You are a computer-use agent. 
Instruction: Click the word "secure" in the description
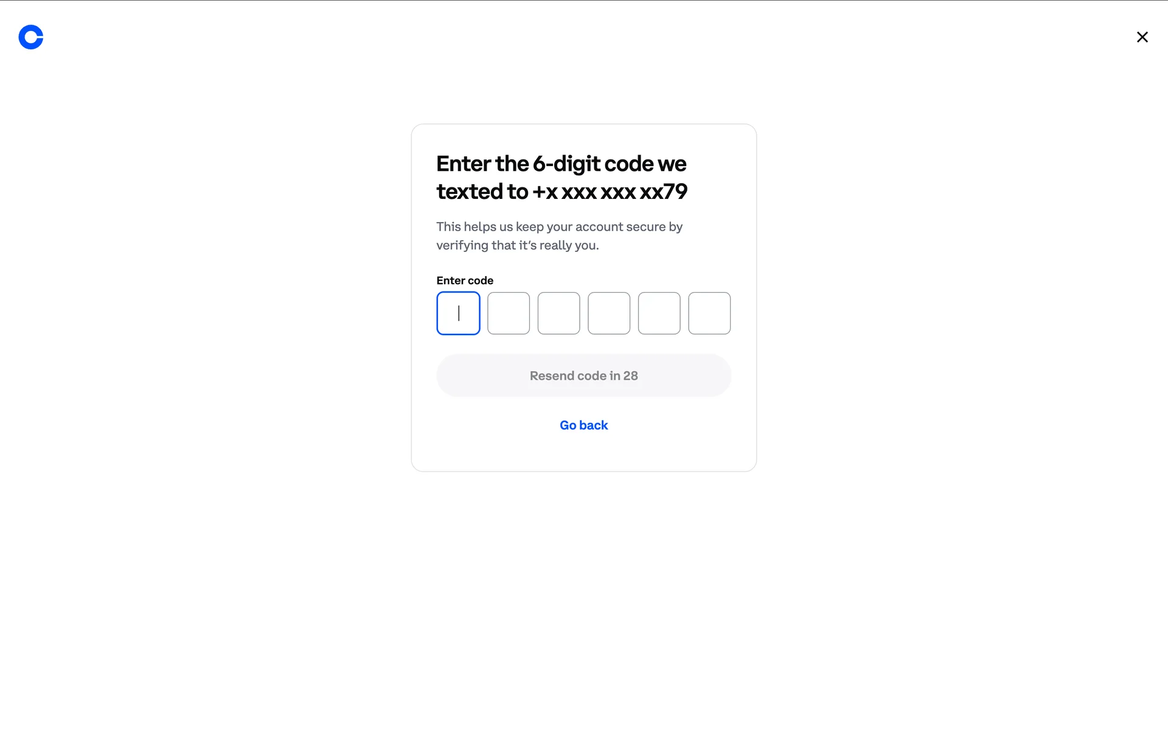pyautogui.click(x=645, y=227)
